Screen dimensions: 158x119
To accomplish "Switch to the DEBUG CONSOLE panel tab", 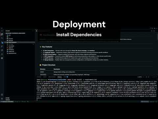I will (x=52, y=77).
